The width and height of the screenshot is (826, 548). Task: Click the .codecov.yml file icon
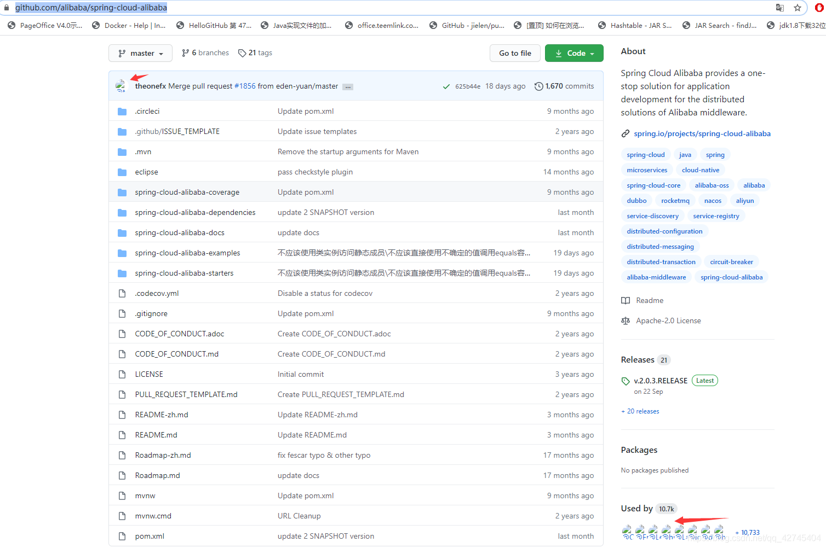(122, 294)
